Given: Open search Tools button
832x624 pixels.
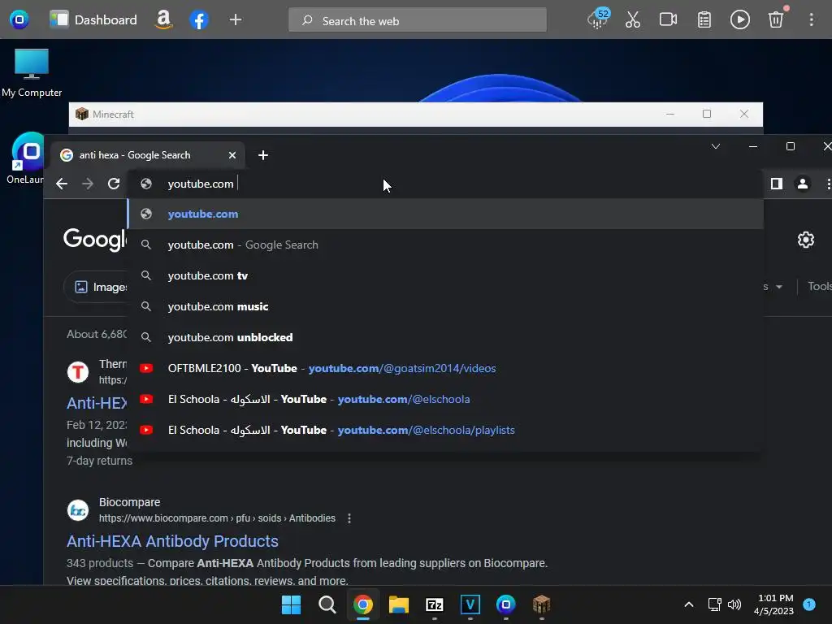Looking at the screenshot, I should coord(819,286).
